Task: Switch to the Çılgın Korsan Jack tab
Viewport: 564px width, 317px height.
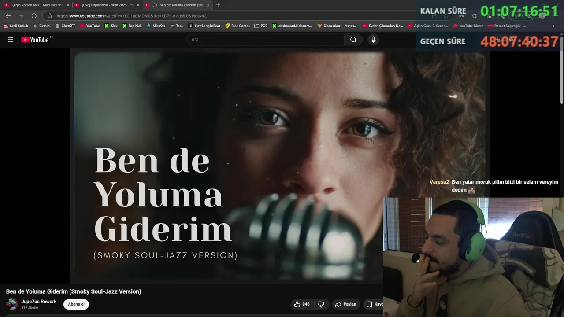Action: [37, 5]
